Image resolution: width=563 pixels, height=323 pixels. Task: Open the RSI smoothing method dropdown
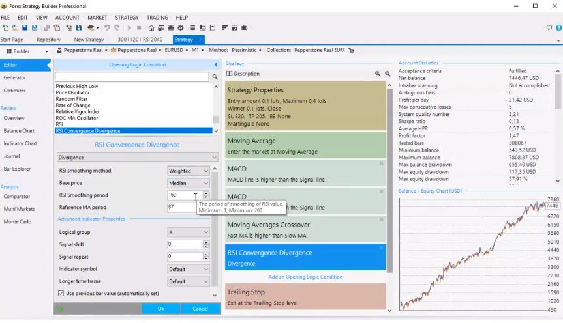tap(189, 171)
